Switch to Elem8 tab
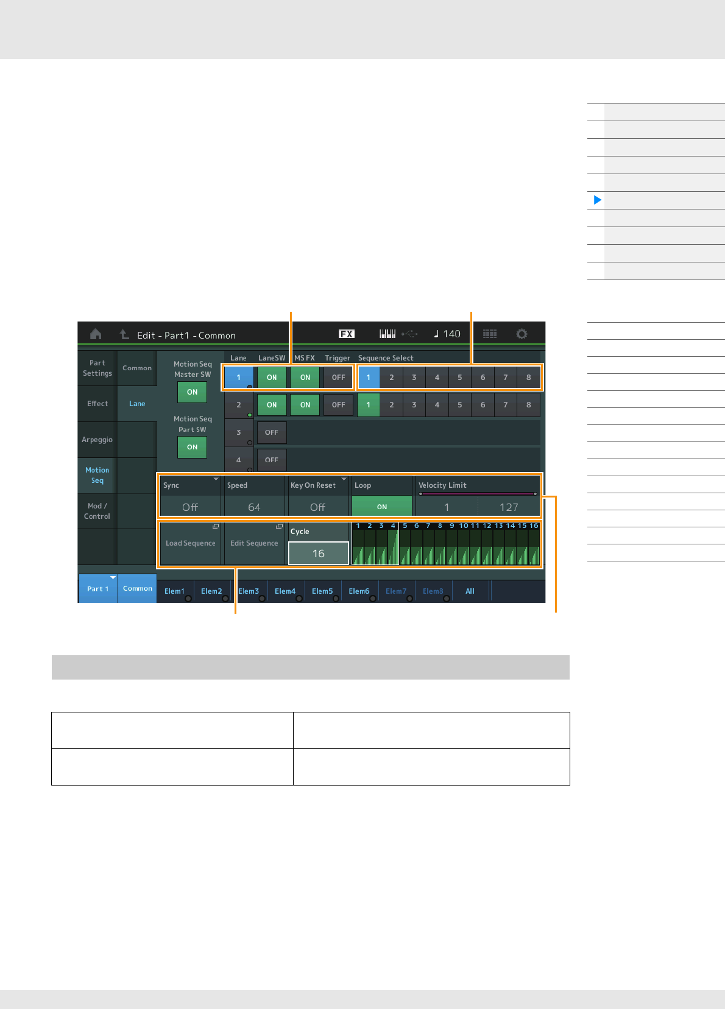The image size is (725, 1009). click(433, 591)
